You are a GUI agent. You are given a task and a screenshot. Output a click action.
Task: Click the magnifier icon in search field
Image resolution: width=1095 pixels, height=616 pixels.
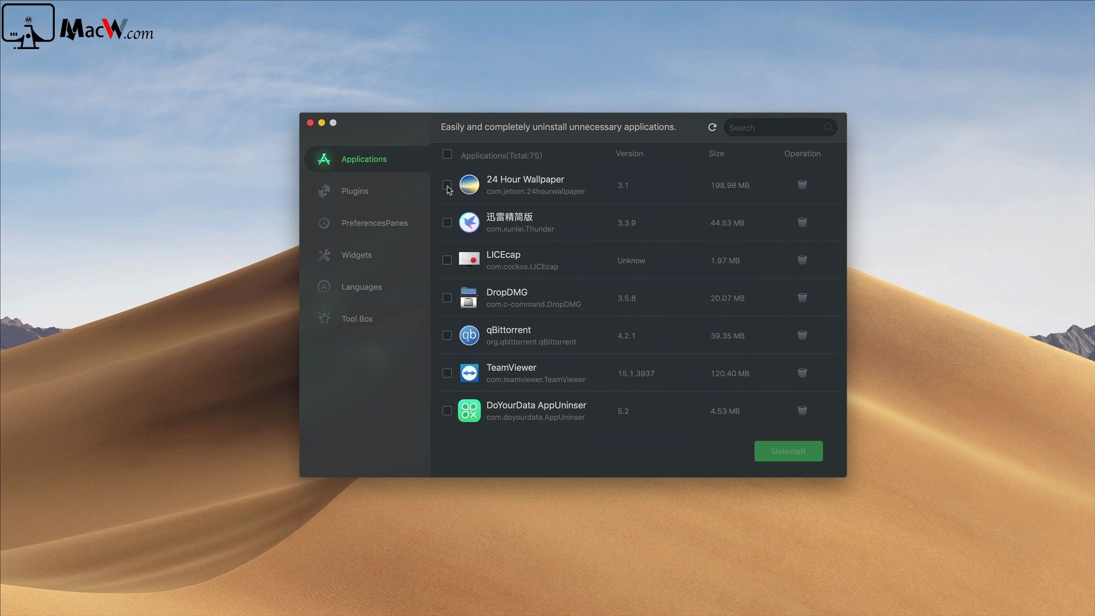click(x=828, y=127)
